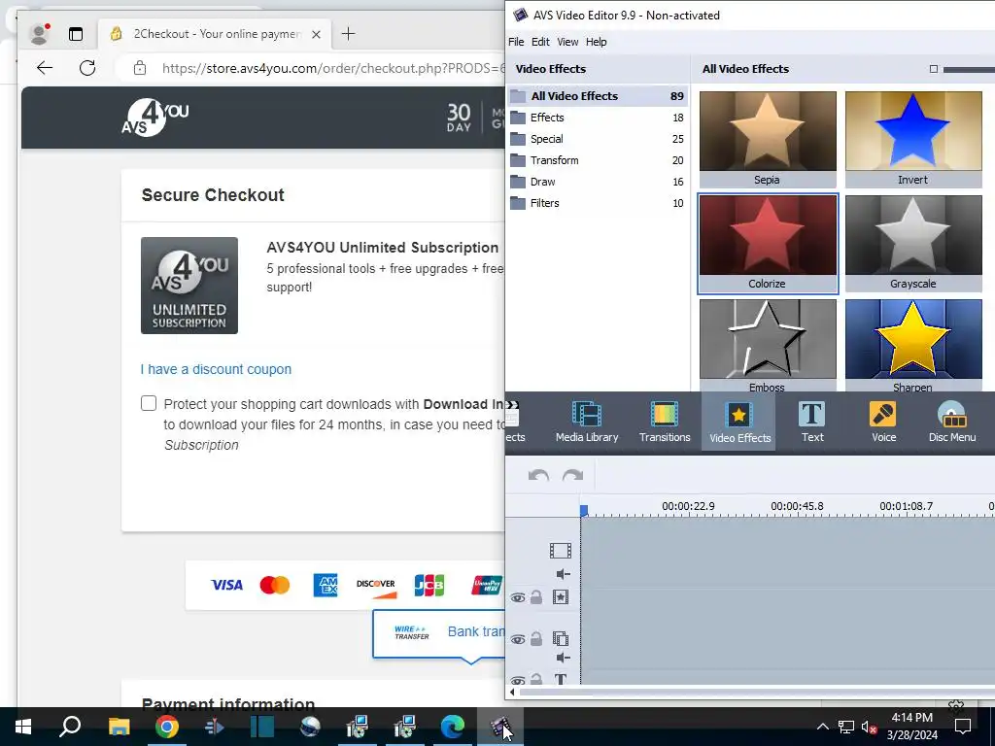Click the video effects track star-film icon
Screen dimensions: 995x746
pyautogui.click(x=561, y=597)
